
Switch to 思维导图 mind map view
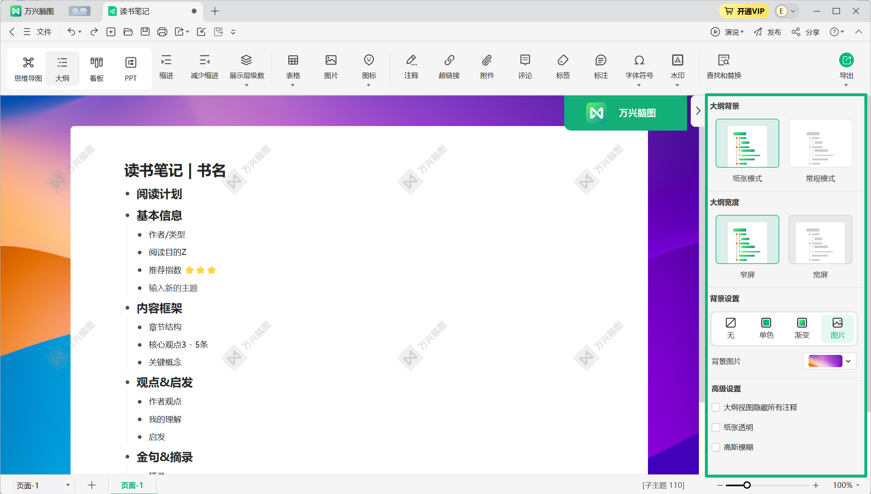coord(28,69)
